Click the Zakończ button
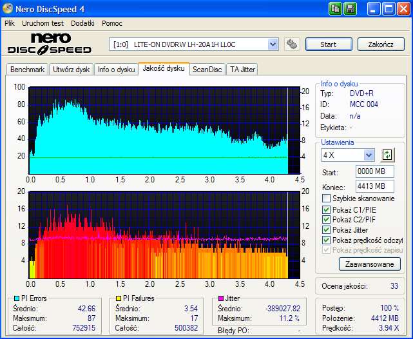This screenshot has height=339, width=413. (381, 44)
